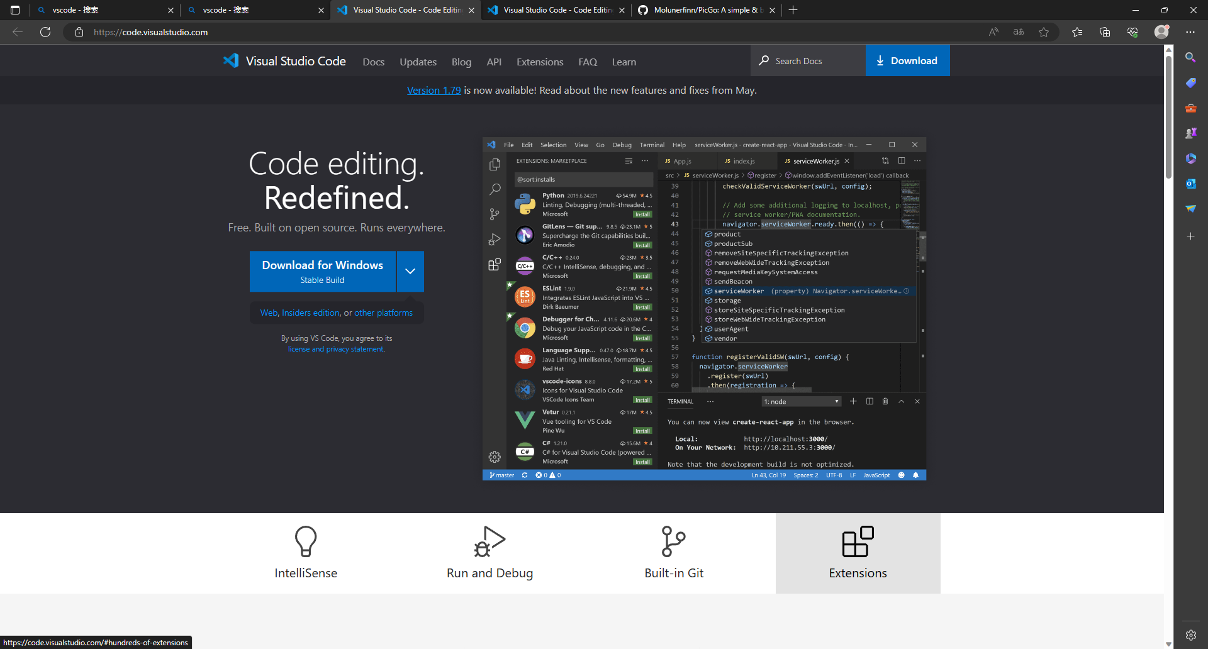Click the IntelliSense light bulb icon
Viewport: 1208px width, 649px height.
pos(306,541)
